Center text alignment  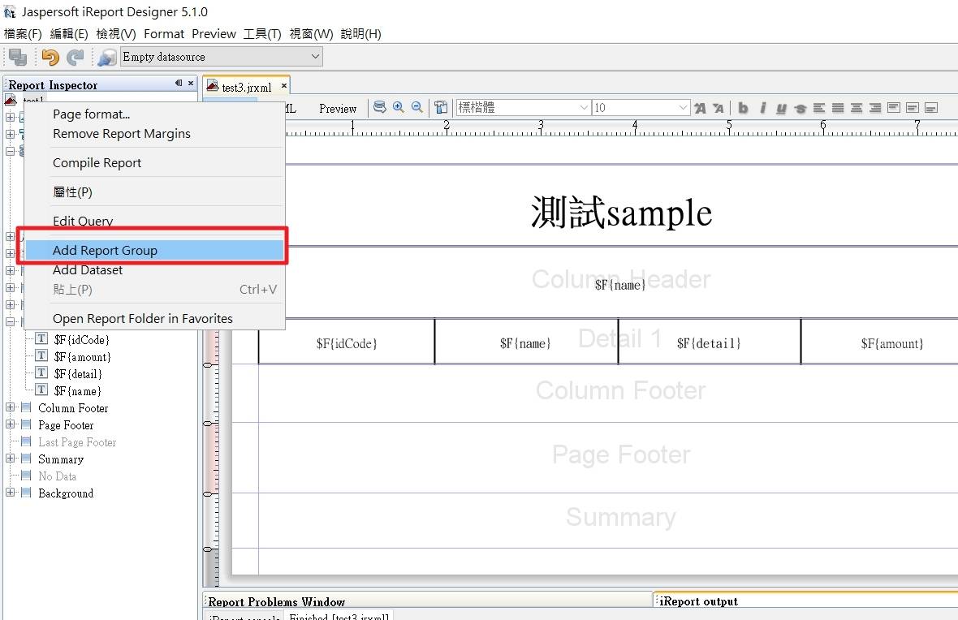pyautogui.click(x=857, y=108)
